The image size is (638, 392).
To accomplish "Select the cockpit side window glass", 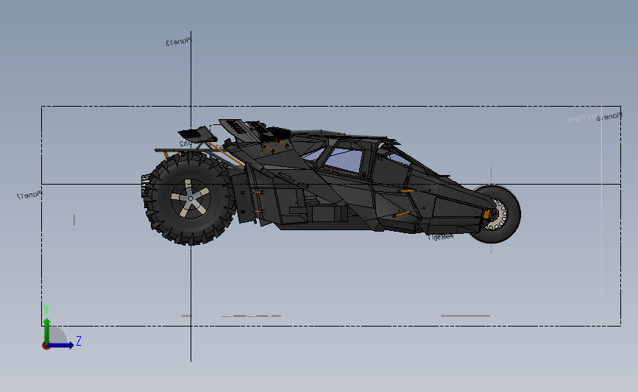I will pos(344,160).
